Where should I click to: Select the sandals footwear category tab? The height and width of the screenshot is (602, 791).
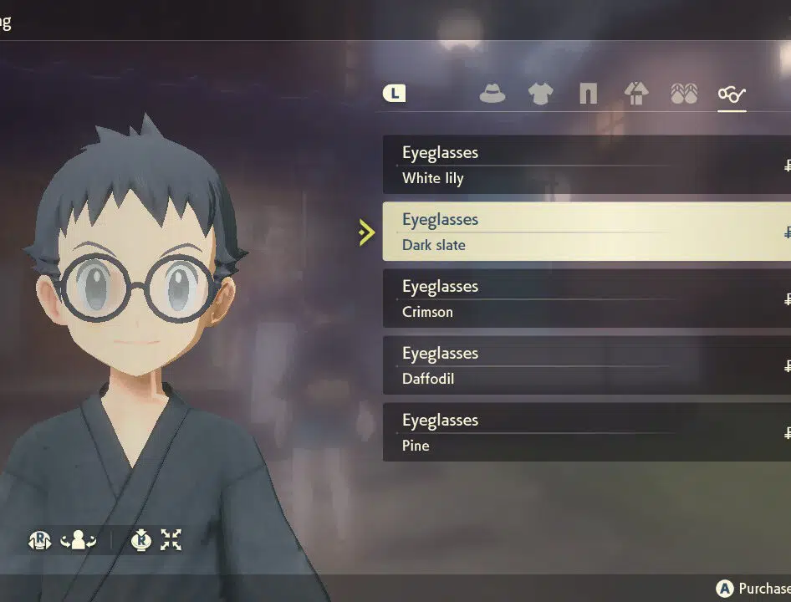point(684,94)
